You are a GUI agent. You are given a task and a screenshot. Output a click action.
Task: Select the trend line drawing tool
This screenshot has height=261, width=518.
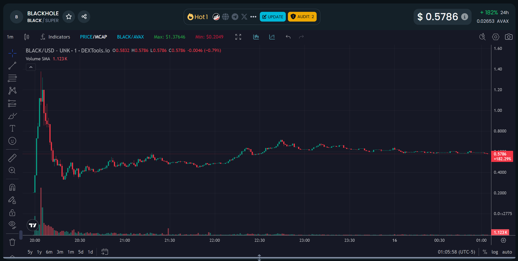[13, 66]
